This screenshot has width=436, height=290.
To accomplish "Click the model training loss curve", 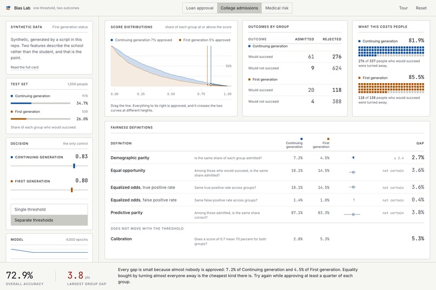I will (x=49, y=251).
